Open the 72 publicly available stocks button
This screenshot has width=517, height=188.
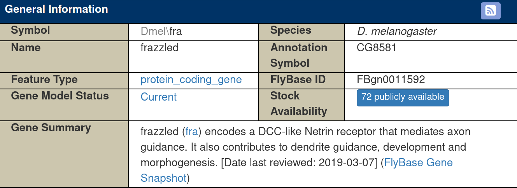pos(403,97)
